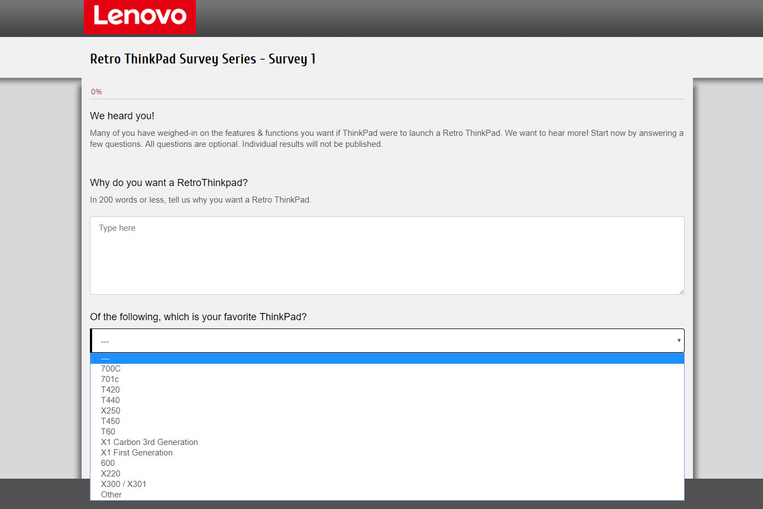Select the '---' blank option
This screenshot has width=763, height=509.
click(x=387, y=359)
